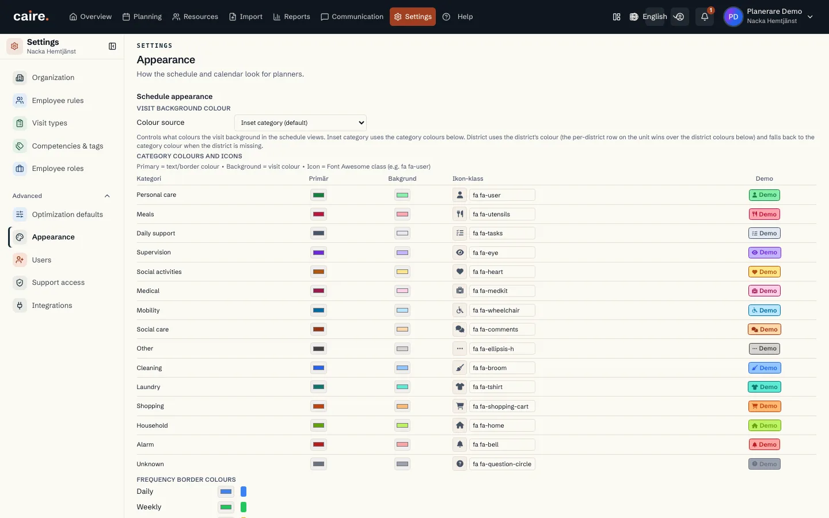
Task: Expand the Planerare Demo account chevron
Action: [810, 17]
